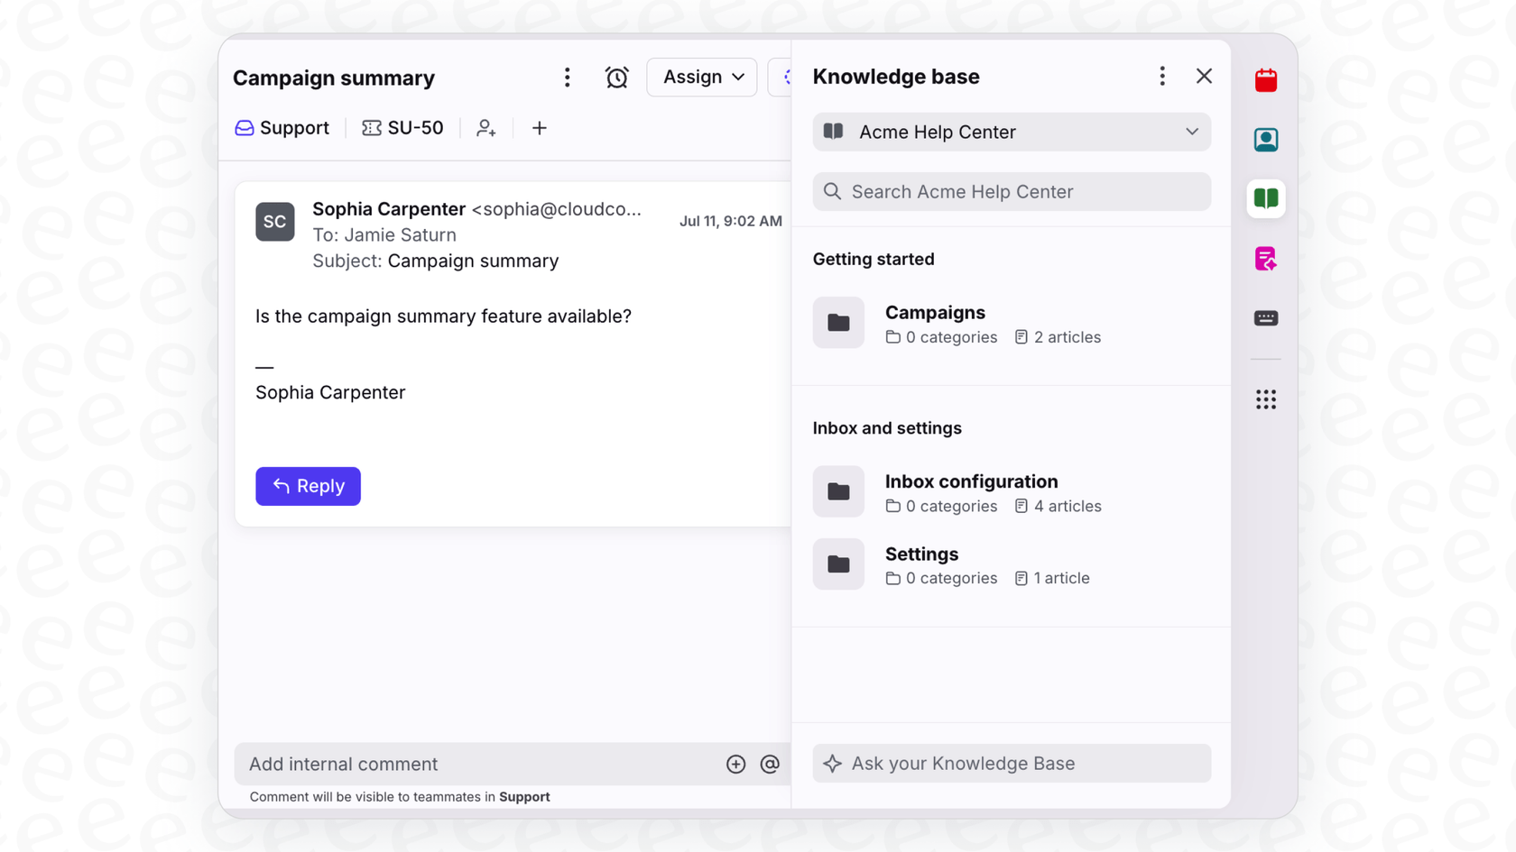The height and width of the screenshot is (852, 1516).
Task: Insert content with the plus-circle comment icon
Action: coord(735,764)
